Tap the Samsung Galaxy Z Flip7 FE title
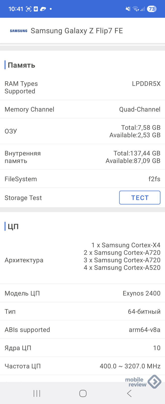The image size is (165, 404). pyautogui.click(x=77, y=31)
